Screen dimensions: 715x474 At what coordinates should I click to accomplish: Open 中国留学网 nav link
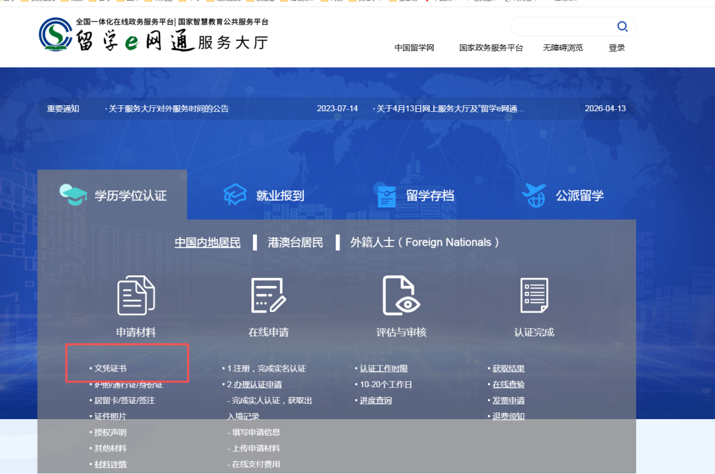point(414,48)
